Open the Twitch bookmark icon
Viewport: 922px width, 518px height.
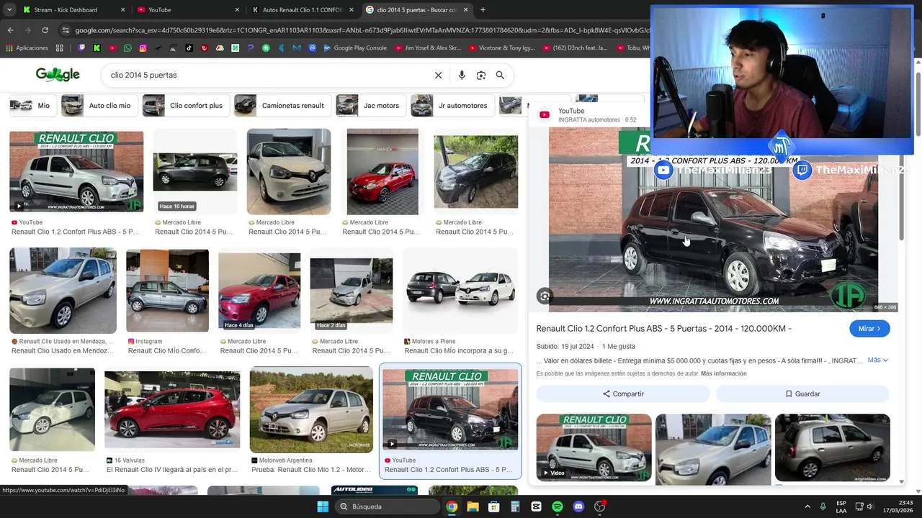coord(81,48)
